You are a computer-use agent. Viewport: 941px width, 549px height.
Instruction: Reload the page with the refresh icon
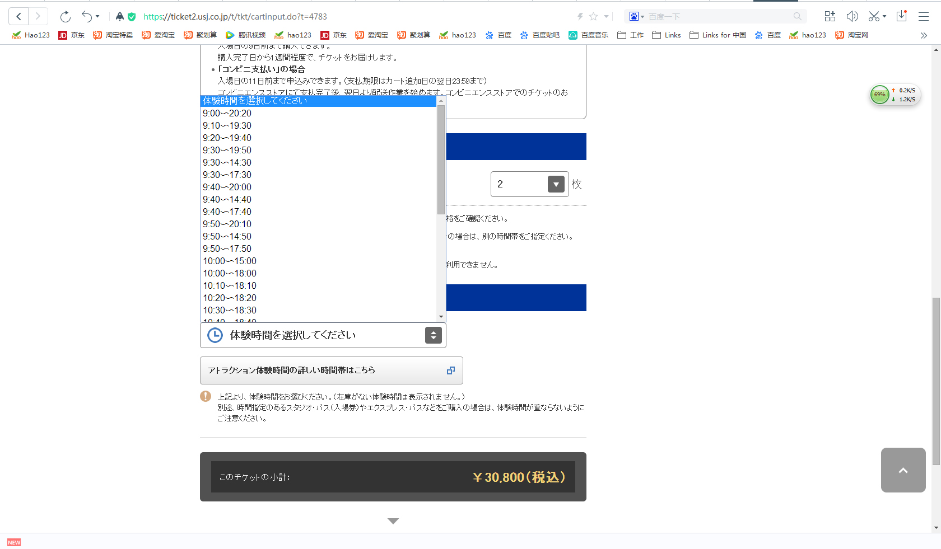pyautogui.click(x=66, y=16)
